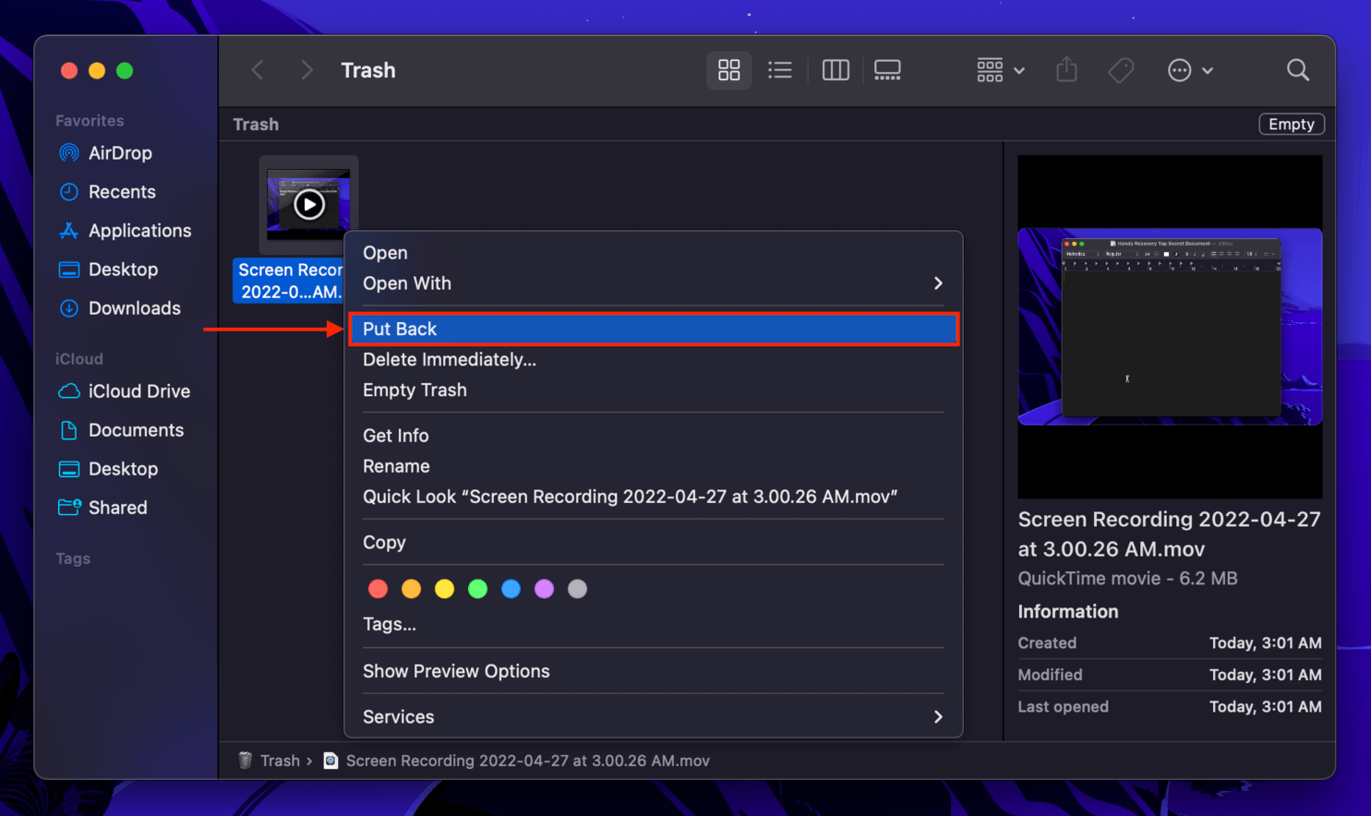Switch to list view
Viewport: 1371px width, 816px height.
[x=780, y=70]
